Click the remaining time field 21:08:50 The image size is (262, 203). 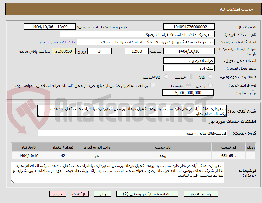coord(64,51)
